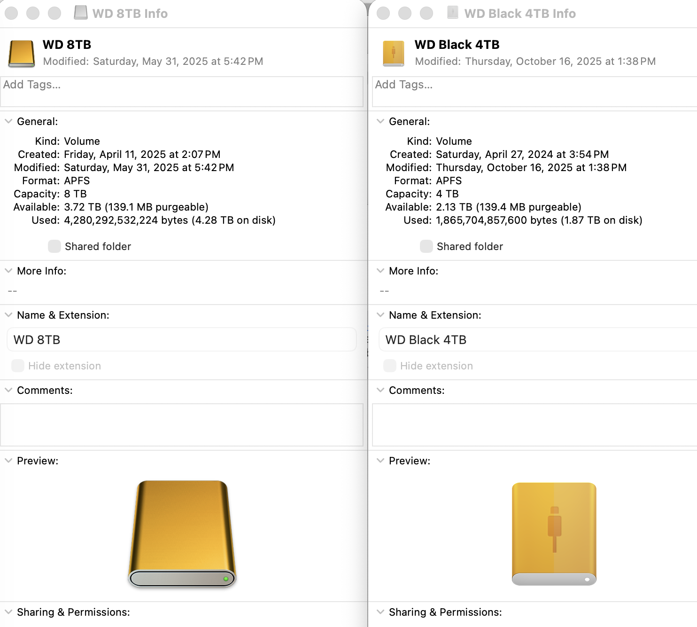Select General 'Thursday, October 16, 2025 at 1:38 PM' modified value
This screenshot has width=697, height=627.
point(531,167)
